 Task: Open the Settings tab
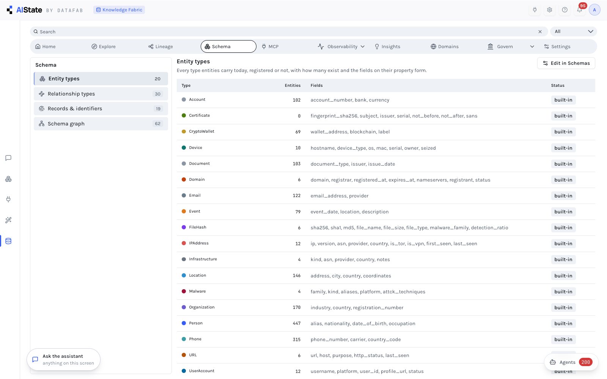click(x=557, y=47)
